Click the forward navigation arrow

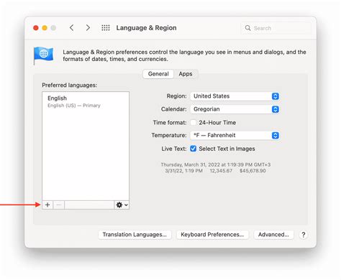[88, 28]
